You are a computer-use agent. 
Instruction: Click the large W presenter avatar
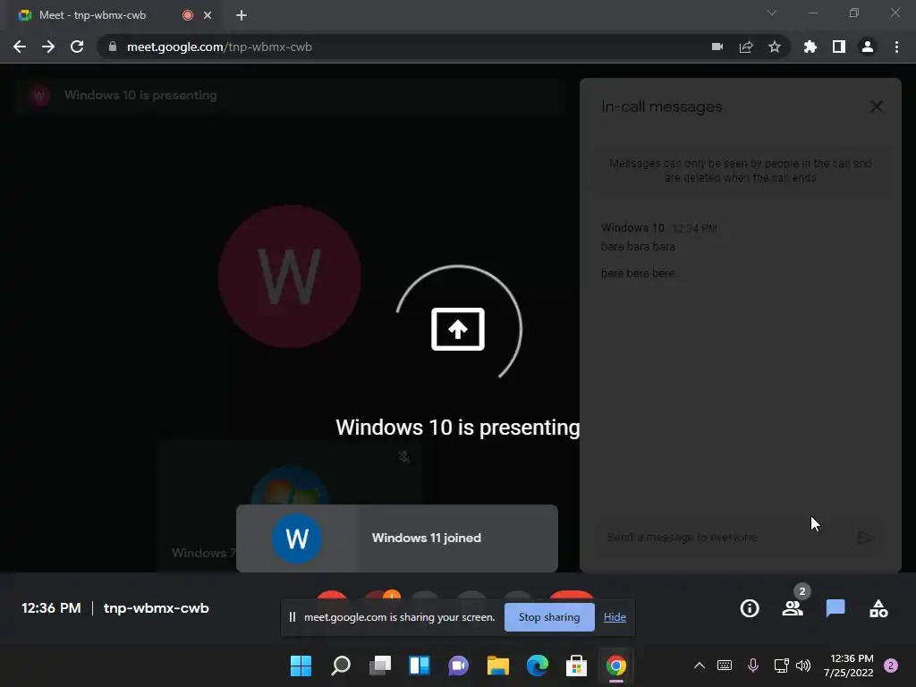coord(290,276)
